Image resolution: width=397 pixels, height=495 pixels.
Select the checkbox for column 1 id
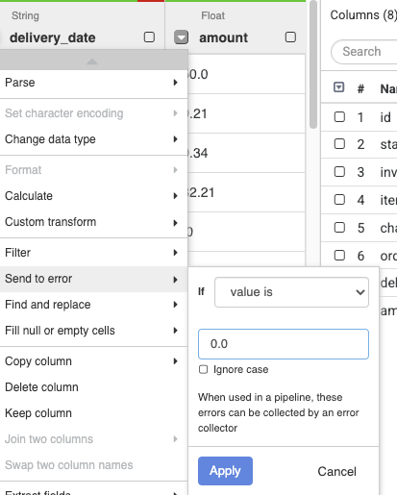pos(339,117)
